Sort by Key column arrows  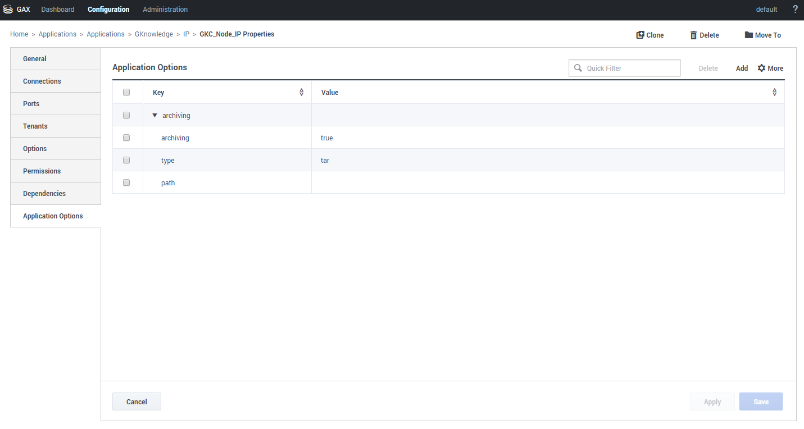pyautogui.click(x=301, y=92)
